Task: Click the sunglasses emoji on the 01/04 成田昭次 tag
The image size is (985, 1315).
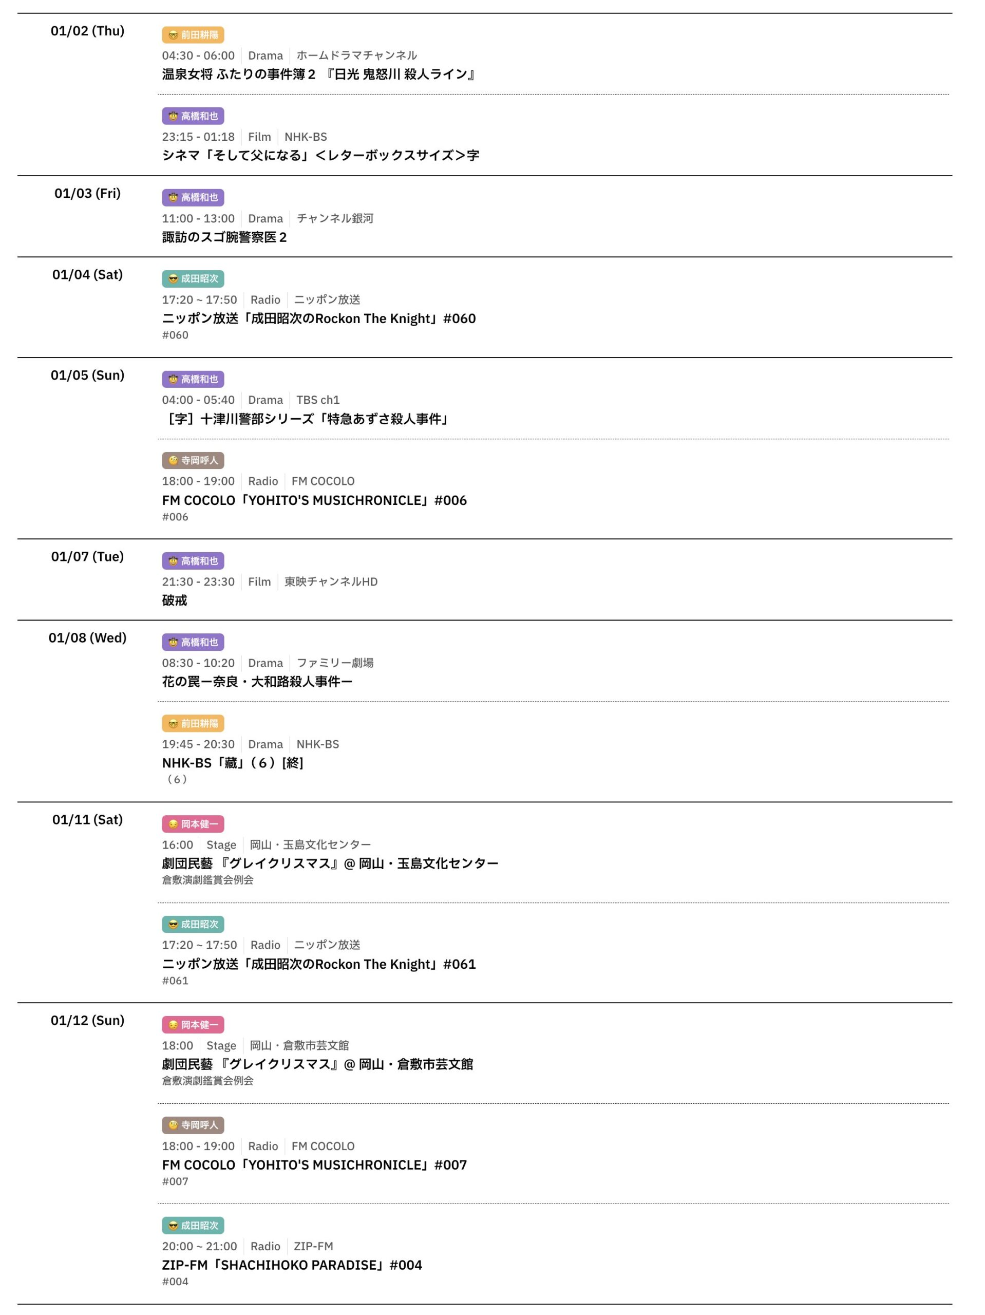Action: pos(173,279)
